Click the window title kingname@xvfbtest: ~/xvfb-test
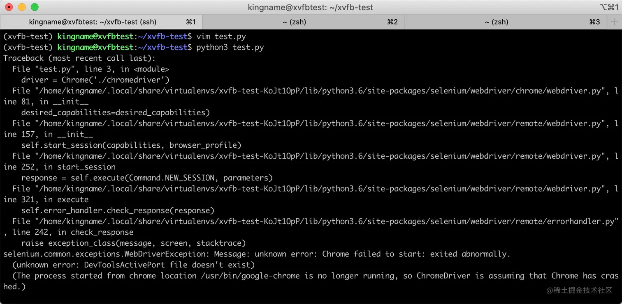 (x=311, y=7)
